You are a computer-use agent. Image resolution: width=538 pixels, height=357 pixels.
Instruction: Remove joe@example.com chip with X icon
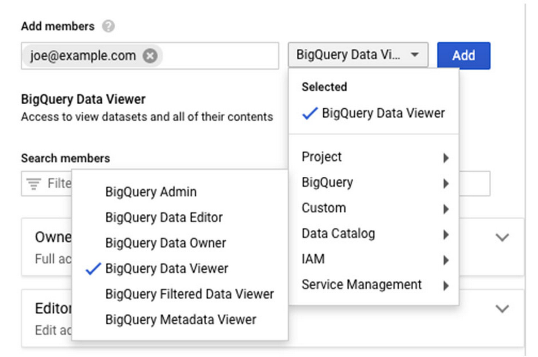click(x=150, y=56)
